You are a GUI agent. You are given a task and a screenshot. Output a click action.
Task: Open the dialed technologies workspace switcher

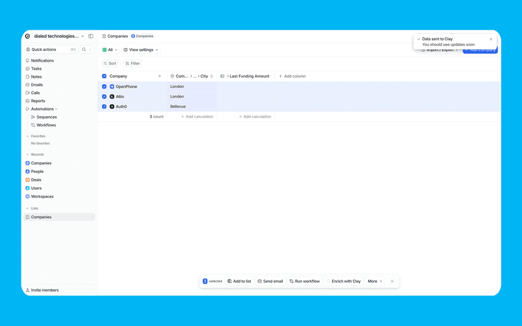pos(55,37)
